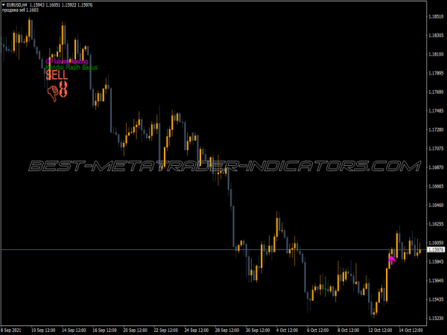Click the '12 Oct 12:00' time label

coord(380,330)
